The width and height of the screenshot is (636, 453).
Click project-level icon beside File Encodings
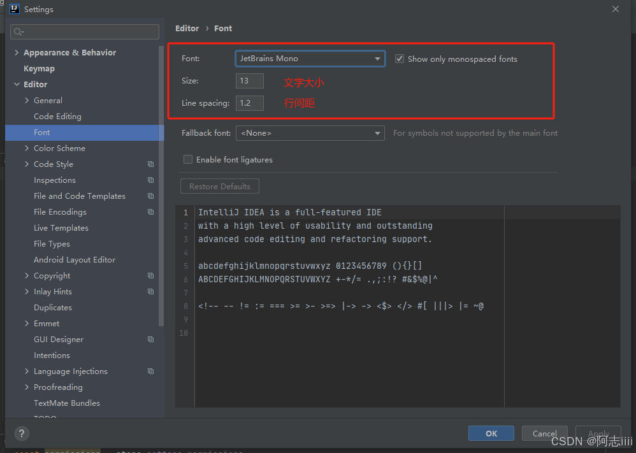150,212
